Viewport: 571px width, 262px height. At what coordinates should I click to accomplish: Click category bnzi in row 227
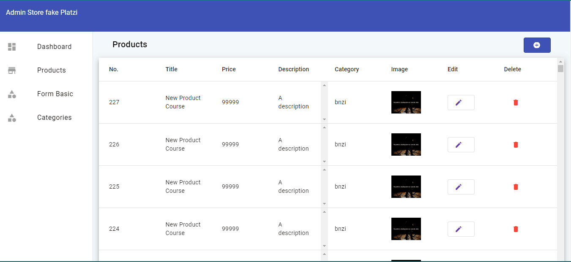[340, 102]
